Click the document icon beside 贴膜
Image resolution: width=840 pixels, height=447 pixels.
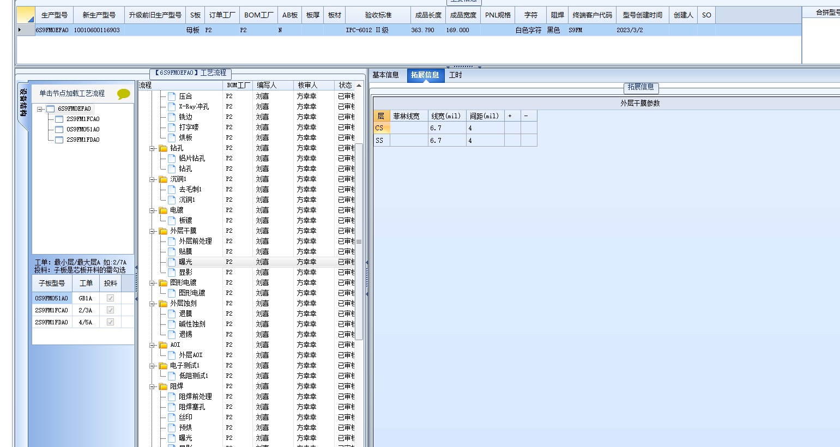[172, 251]
